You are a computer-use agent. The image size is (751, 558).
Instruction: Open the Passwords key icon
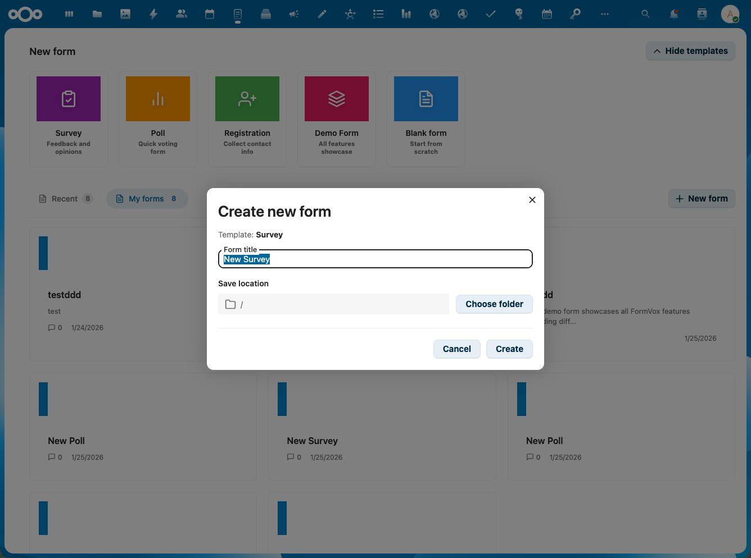[575, 14]
